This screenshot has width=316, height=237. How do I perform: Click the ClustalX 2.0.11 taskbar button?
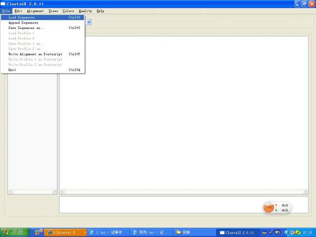[x=238, y=233]
